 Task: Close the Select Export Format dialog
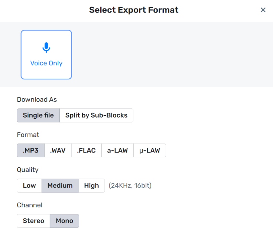[263, 10]
